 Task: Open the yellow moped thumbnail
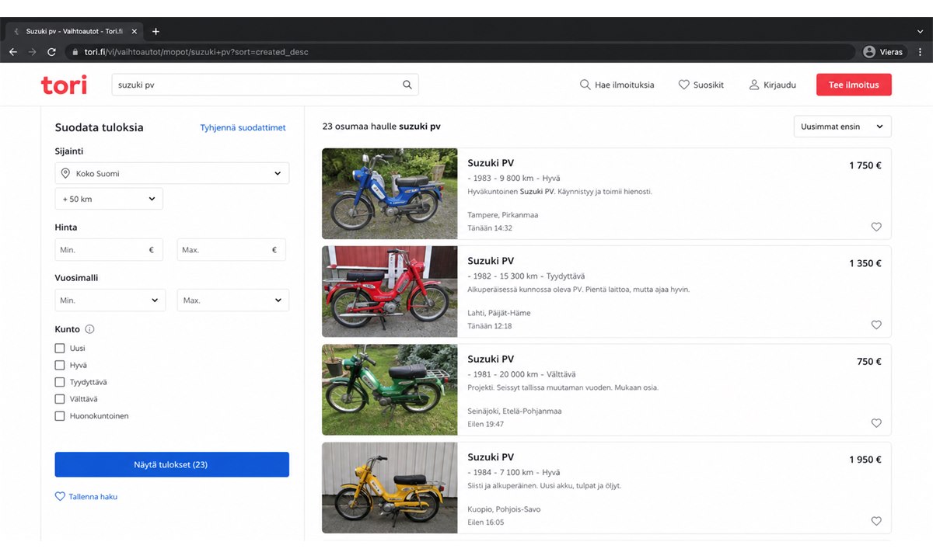click(x=390, y=487)
